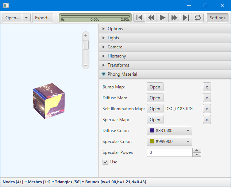This screenshot has height=187, width=231.
Task: Toggle the loop playback icon
Action: tap(198, 18)
